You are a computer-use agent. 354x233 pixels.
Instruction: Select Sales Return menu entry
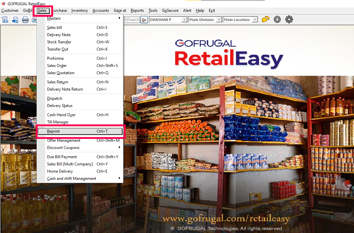tap(80, 82)
